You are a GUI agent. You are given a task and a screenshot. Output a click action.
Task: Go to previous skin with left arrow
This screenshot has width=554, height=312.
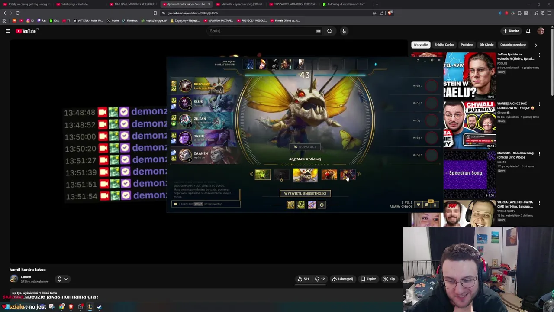(251, 174)
